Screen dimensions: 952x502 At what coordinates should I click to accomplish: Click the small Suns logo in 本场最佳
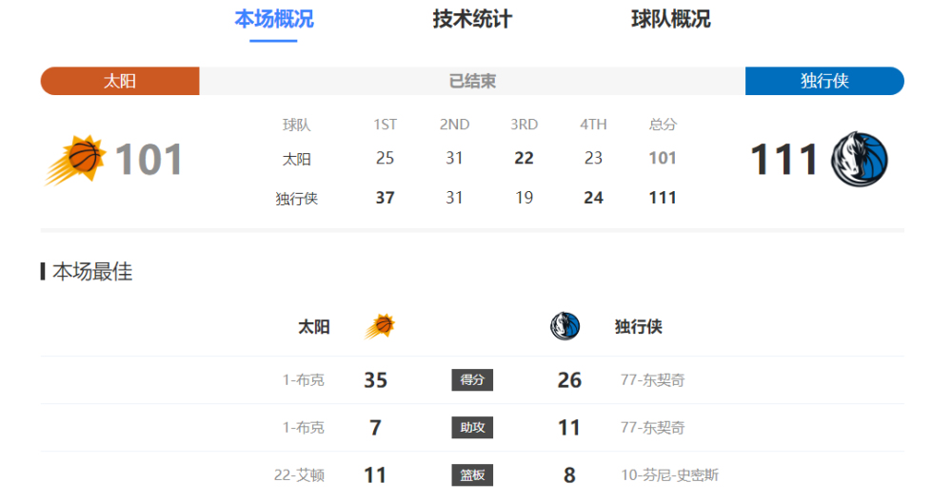coord(380,326)
